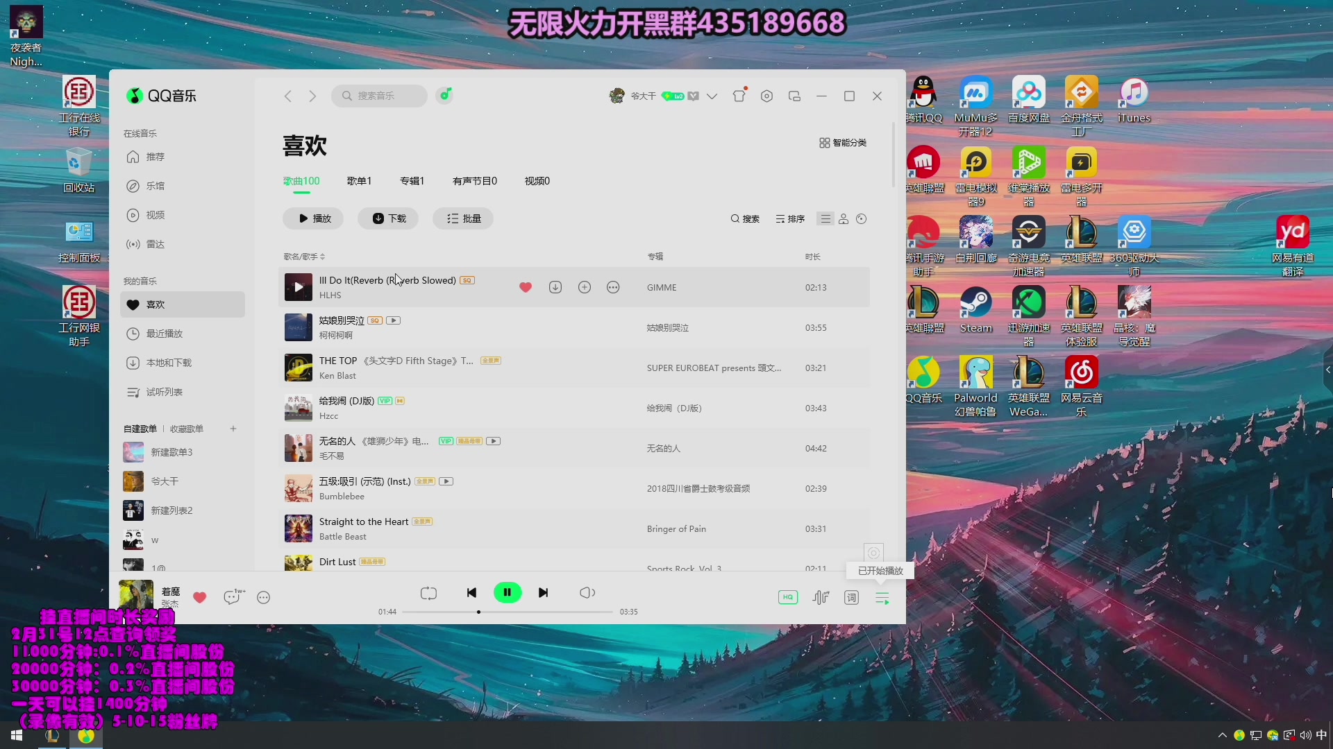
Task: Download the song Ill Do It
Action: (555, 287)
